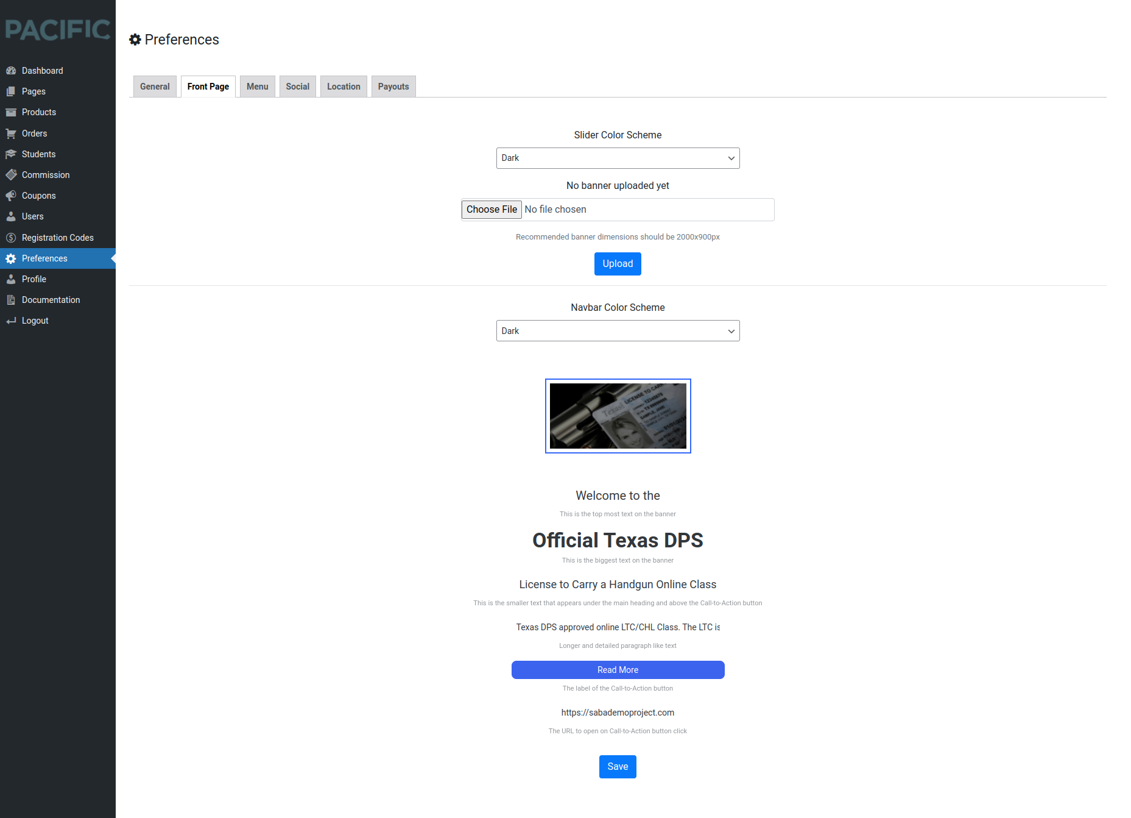
Task: Click the Choose File button
Action: coord(492,210)
